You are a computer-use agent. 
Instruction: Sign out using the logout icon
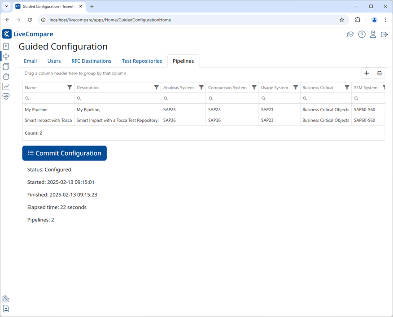[x=384, y=34]
